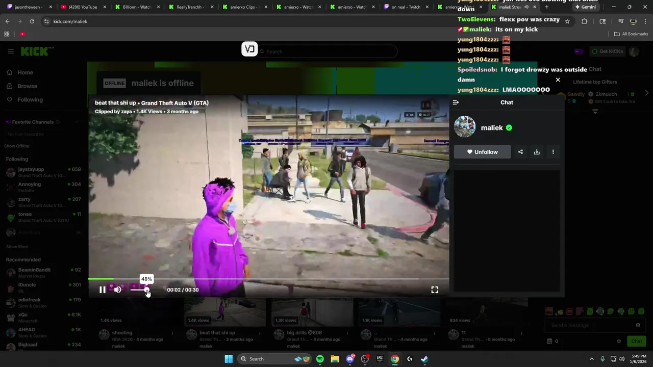Pause the clip playback
The height and width of the screenshot is (367, 653).
point(103,290)
